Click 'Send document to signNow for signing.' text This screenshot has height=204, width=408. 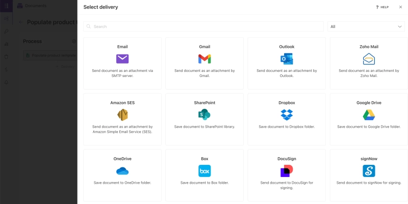tap(369, 183)
